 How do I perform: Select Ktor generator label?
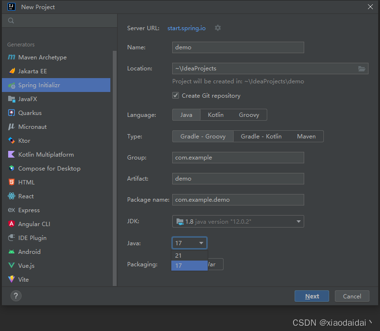(x=24, y=140)
